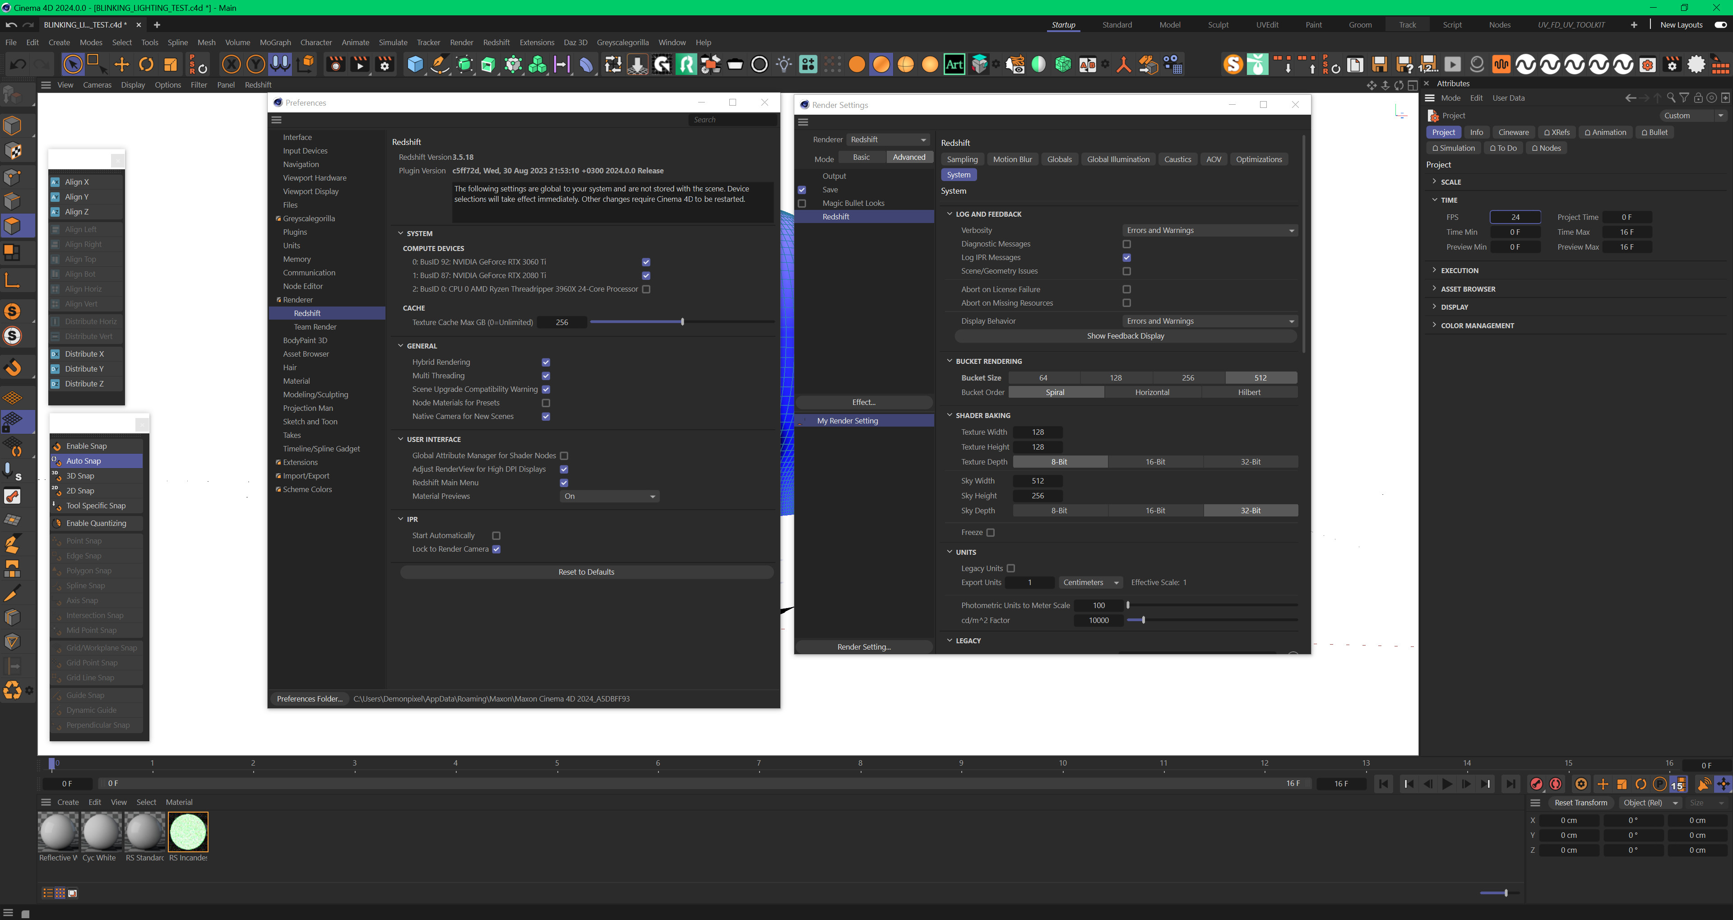Screen dimensions: 1733x920
Task: Adjust the Texture Cache Max GB slider
Action: (681, 322)
